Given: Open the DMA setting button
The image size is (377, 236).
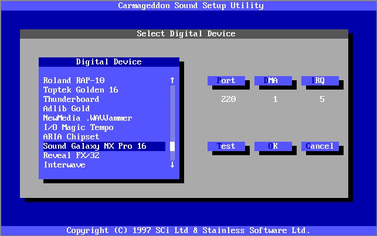Looking at the screenshot, I should tap(273, 81).
